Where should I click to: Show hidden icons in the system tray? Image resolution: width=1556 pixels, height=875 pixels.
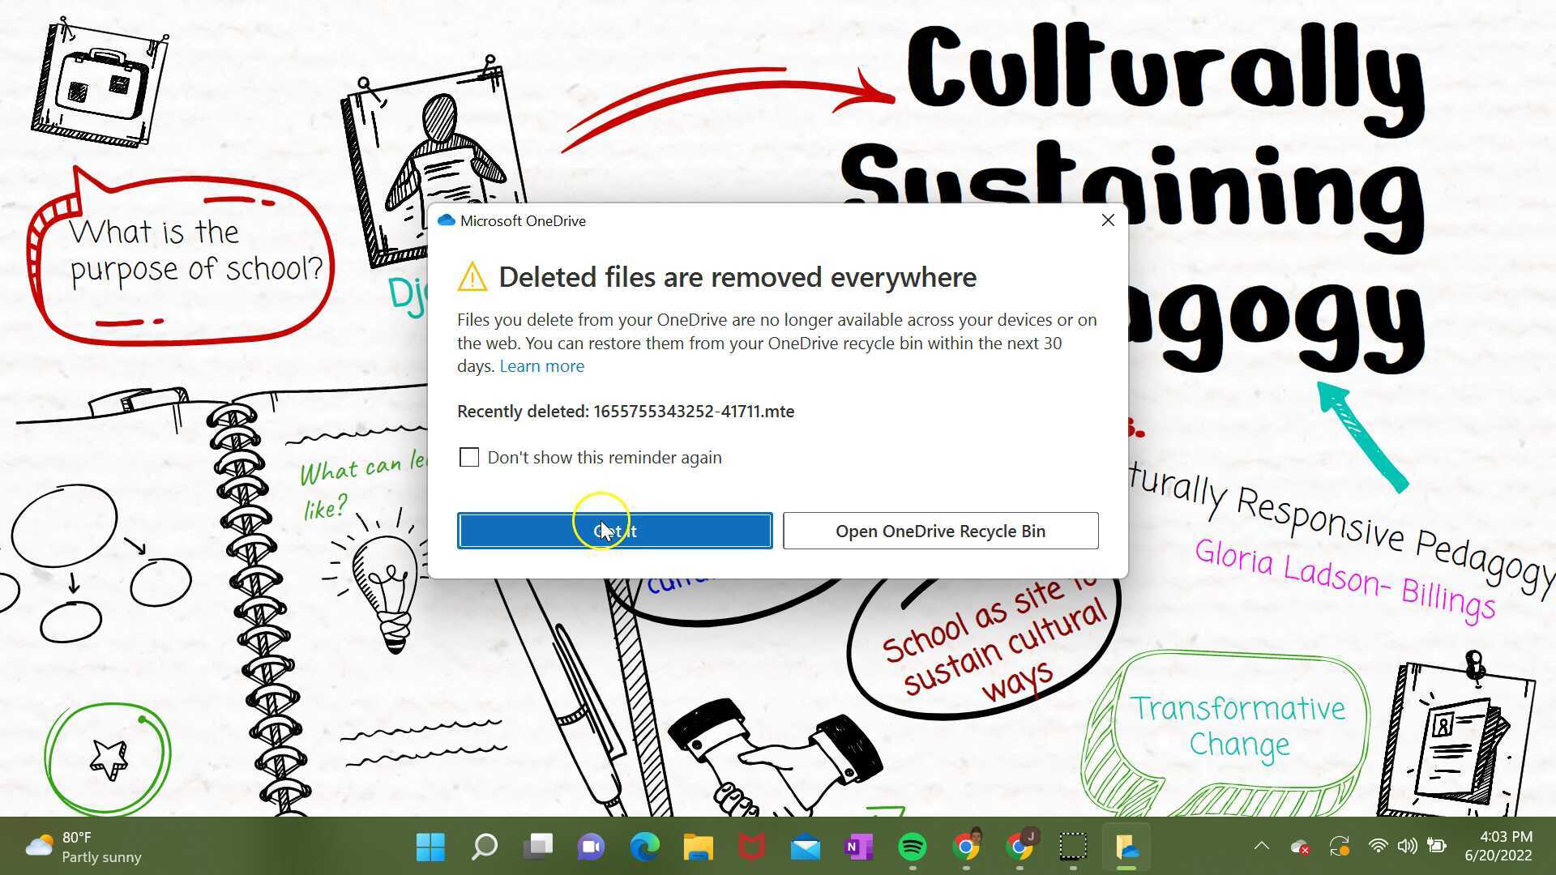[x=1261, y=846]
